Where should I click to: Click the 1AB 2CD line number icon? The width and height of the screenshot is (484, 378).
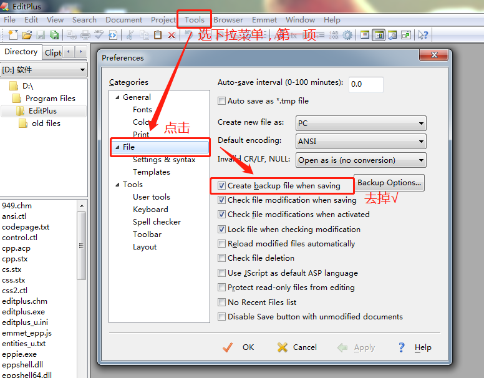coord(334,35)
